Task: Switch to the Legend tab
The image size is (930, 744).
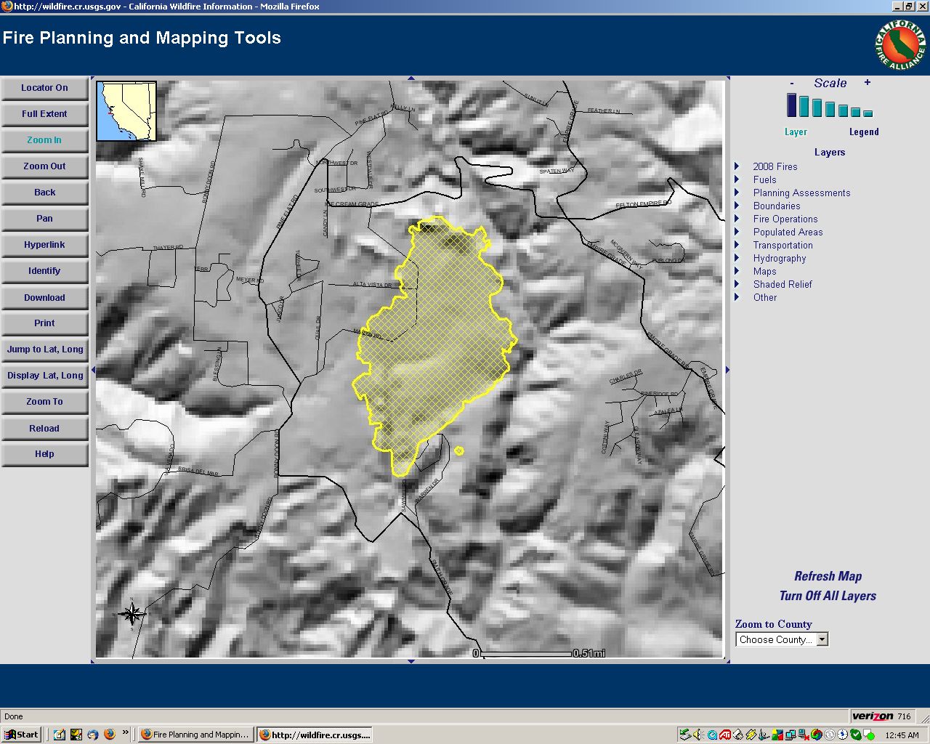Action: click(x=864, y=132)
